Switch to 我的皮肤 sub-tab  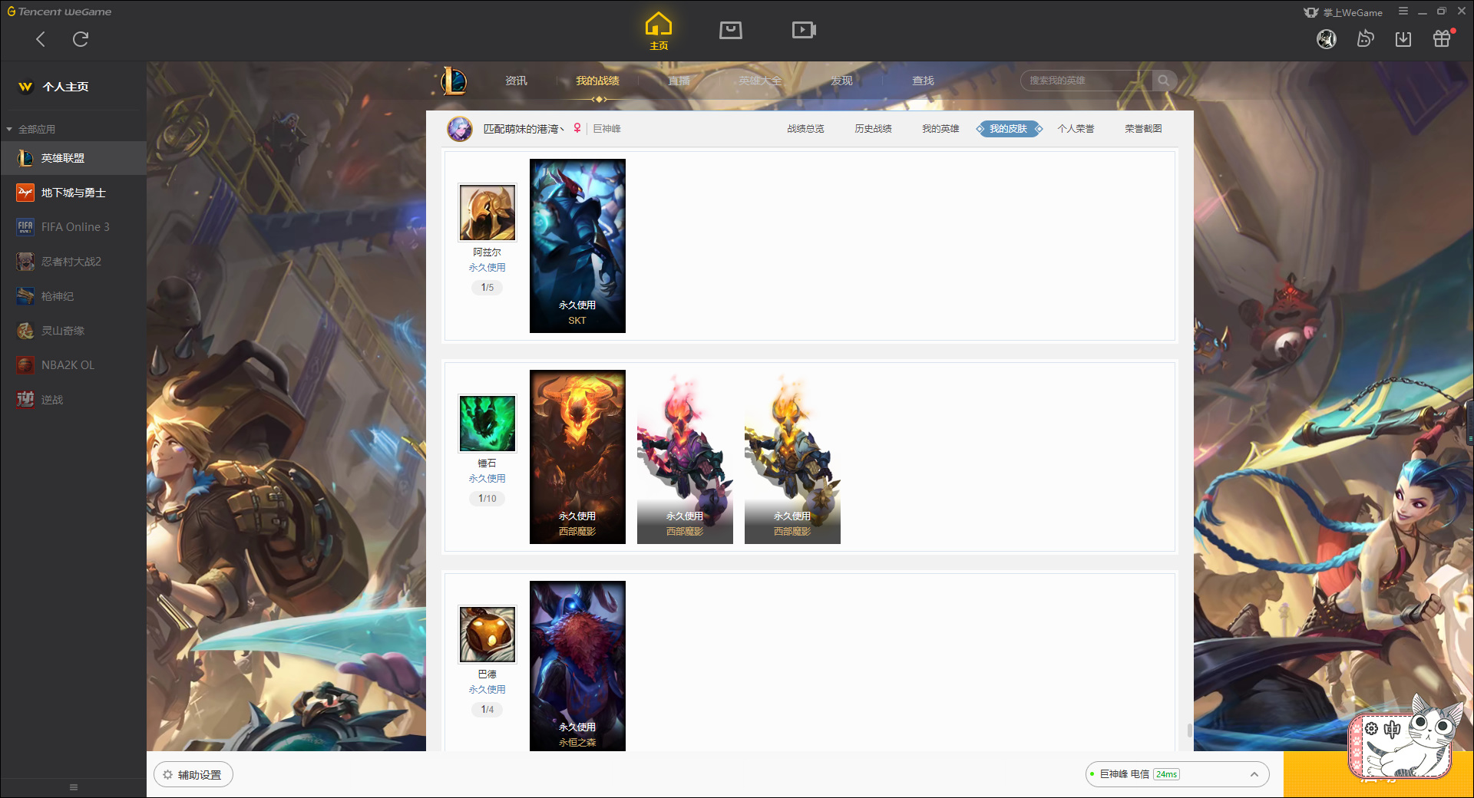(1008, 129)
